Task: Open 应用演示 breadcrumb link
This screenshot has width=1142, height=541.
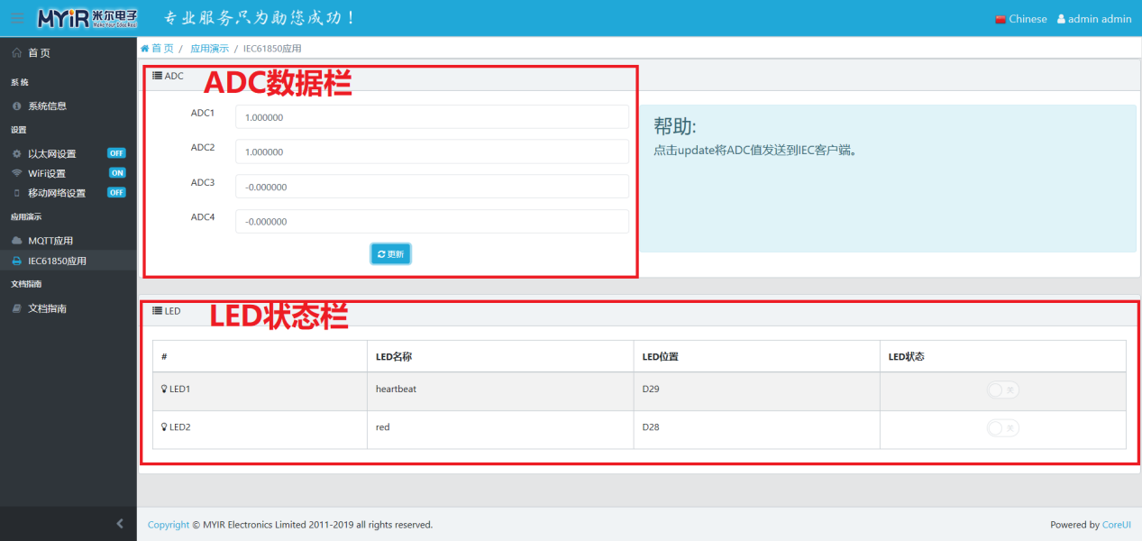Action: pos(209,48)
